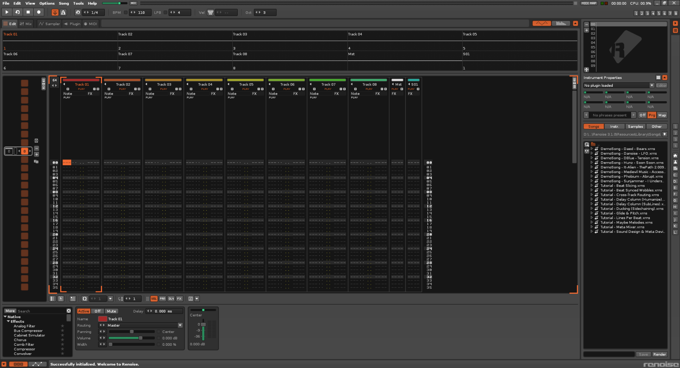Screen dimensions: 680x368
Task: Click the track Volume slider
Action: pyautogui.click(x=126, y=338)
